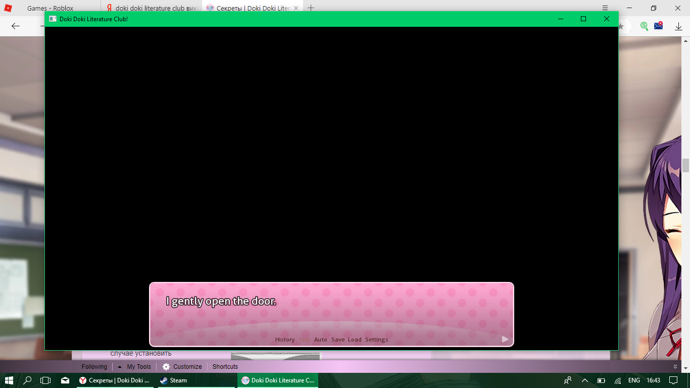Open the browser hamburger menu
Screen dimensions: 690x388
[x=605, y=8]
